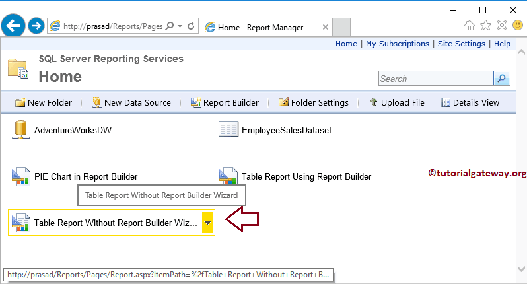This screenshot has width=527, height=284.
Task: Maximize the browser window
Action: (x=483, y=10)
